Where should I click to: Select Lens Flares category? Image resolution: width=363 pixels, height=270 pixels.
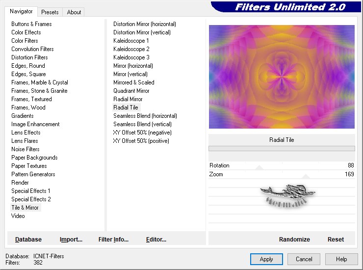pos(25,141)
